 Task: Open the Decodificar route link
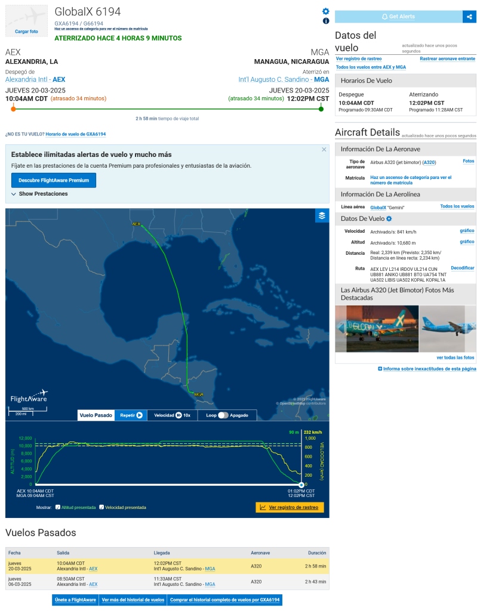pyautogui.click(x=462, y=268)
